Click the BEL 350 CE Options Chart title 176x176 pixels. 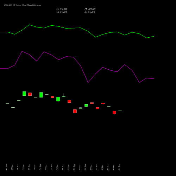coord(23,5)
